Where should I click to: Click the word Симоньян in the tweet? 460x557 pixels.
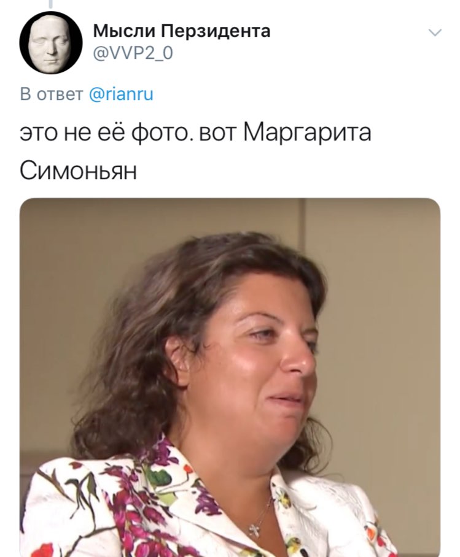tap(78, 171)
